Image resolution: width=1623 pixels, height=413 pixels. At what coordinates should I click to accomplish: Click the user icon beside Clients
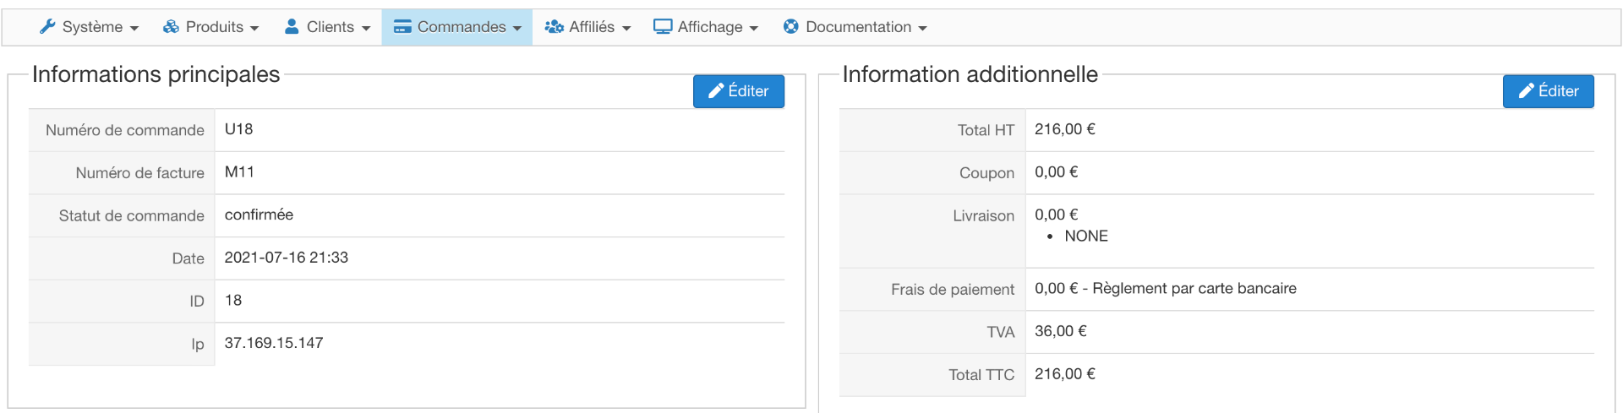pyautogui.click(x=292, y=27)
